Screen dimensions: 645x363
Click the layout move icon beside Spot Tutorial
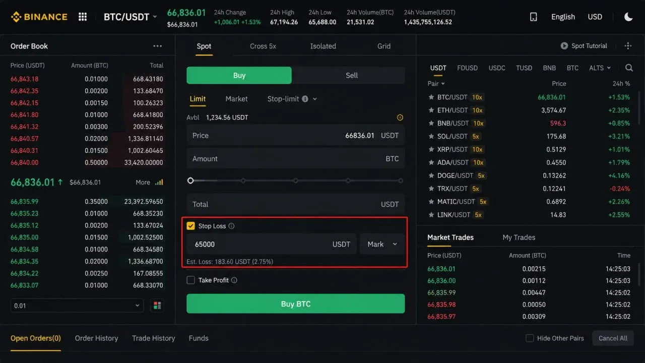[628, 46]
